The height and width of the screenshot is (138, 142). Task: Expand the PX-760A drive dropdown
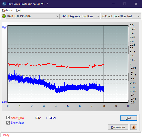click(33, 16)
